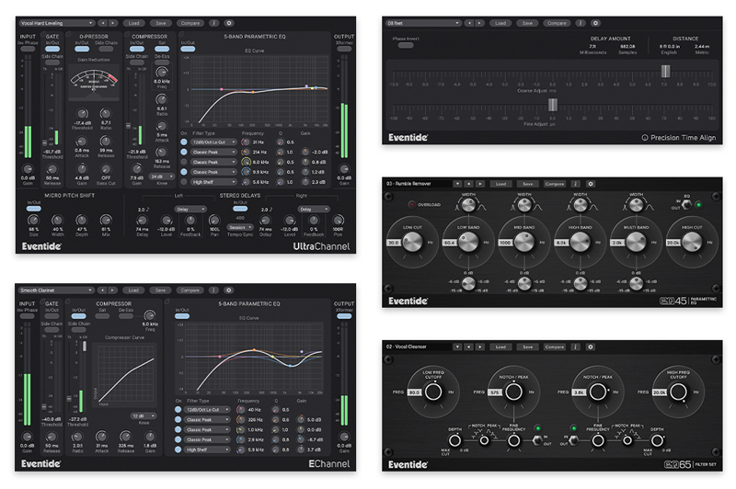Open UltraChannel 'Vocal Hard Leveling' preset dropdown
Image resolution: width=736 pixels, height=489 pixels.
56,23
